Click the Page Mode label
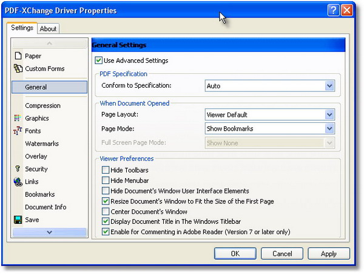This screenshot has width=364, height=274. point(118,129)
